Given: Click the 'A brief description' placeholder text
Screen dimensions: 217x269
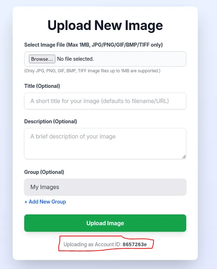Looking at the screenshot, I should [73, 137].
